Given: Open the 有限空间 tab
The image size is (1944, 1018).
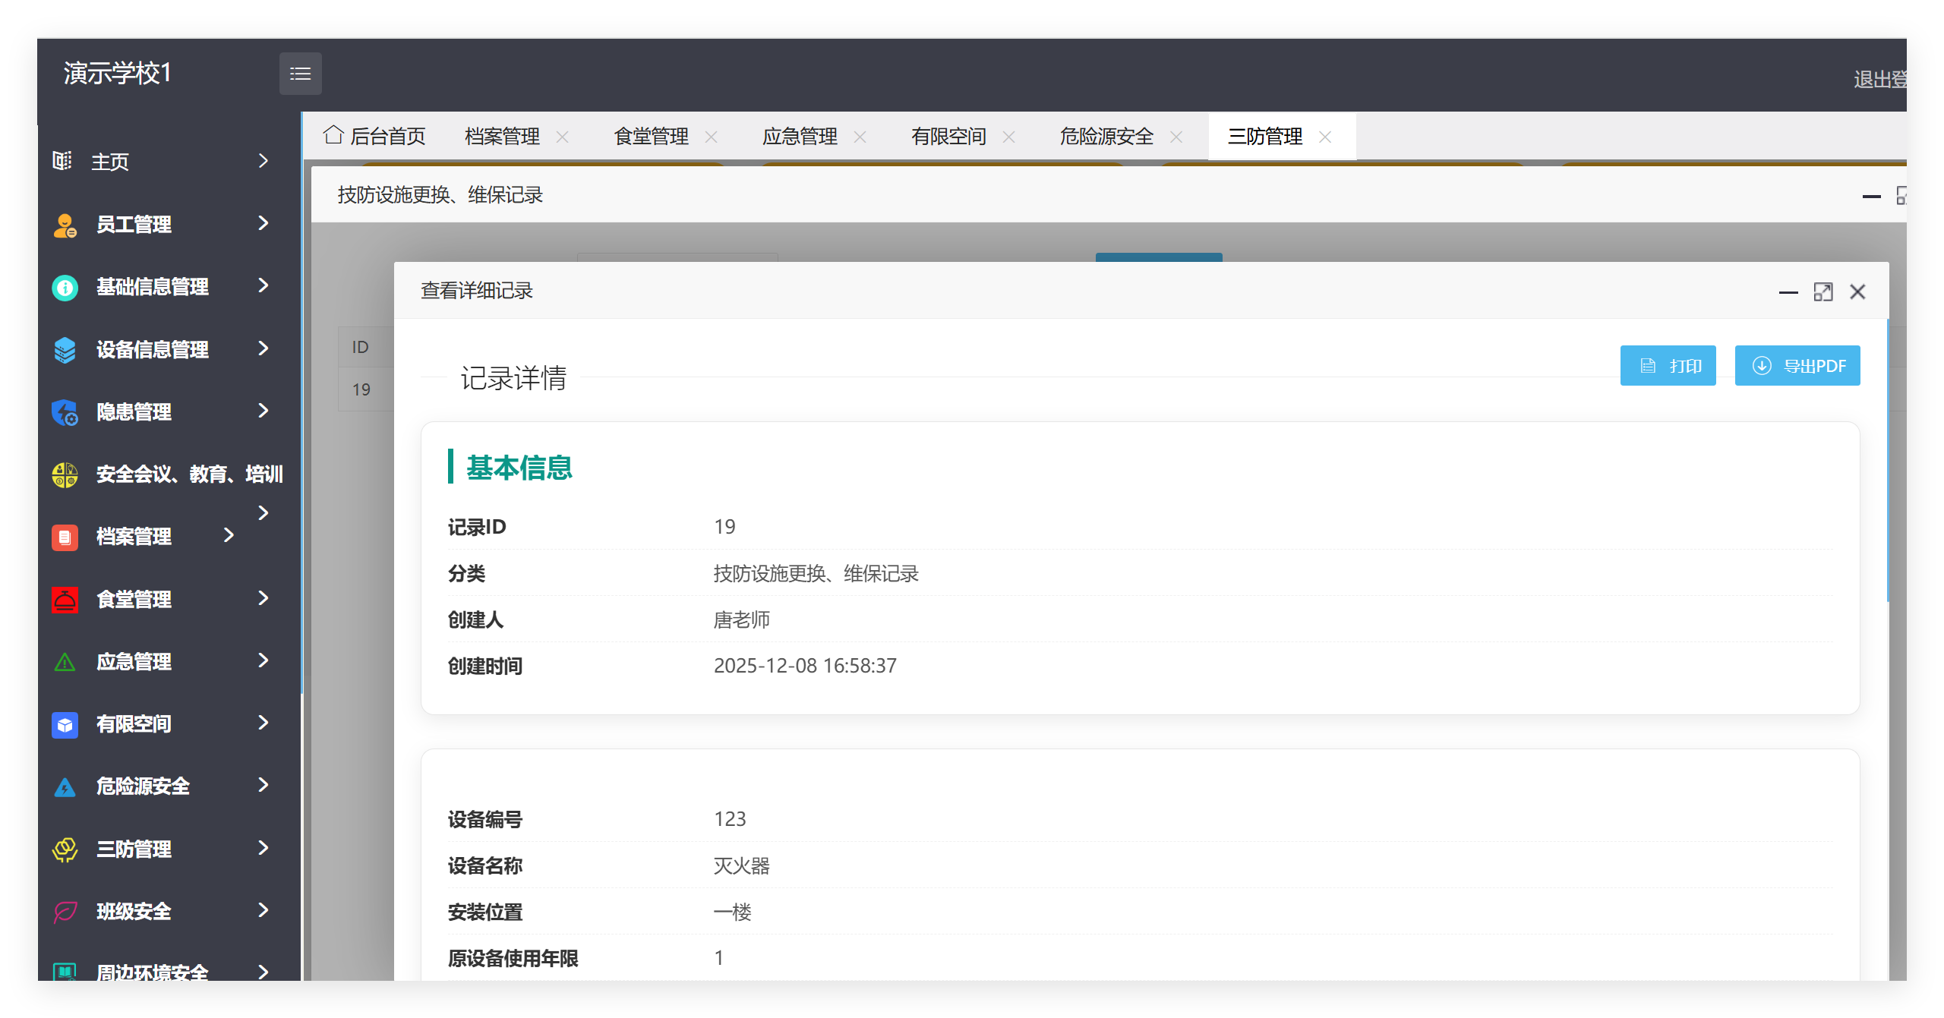Looking at the screenshot, I should tap(948, 135).
